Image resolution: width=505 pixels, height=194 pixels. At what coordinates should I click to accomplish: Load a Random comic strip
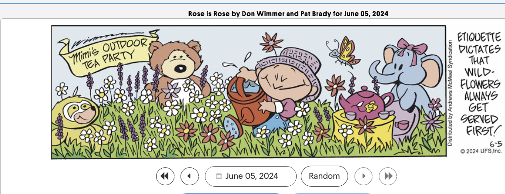tap(324, 176)
